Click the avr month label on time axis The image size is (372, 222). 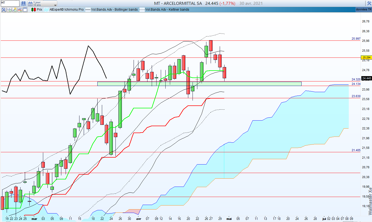(x=139, y=219)
